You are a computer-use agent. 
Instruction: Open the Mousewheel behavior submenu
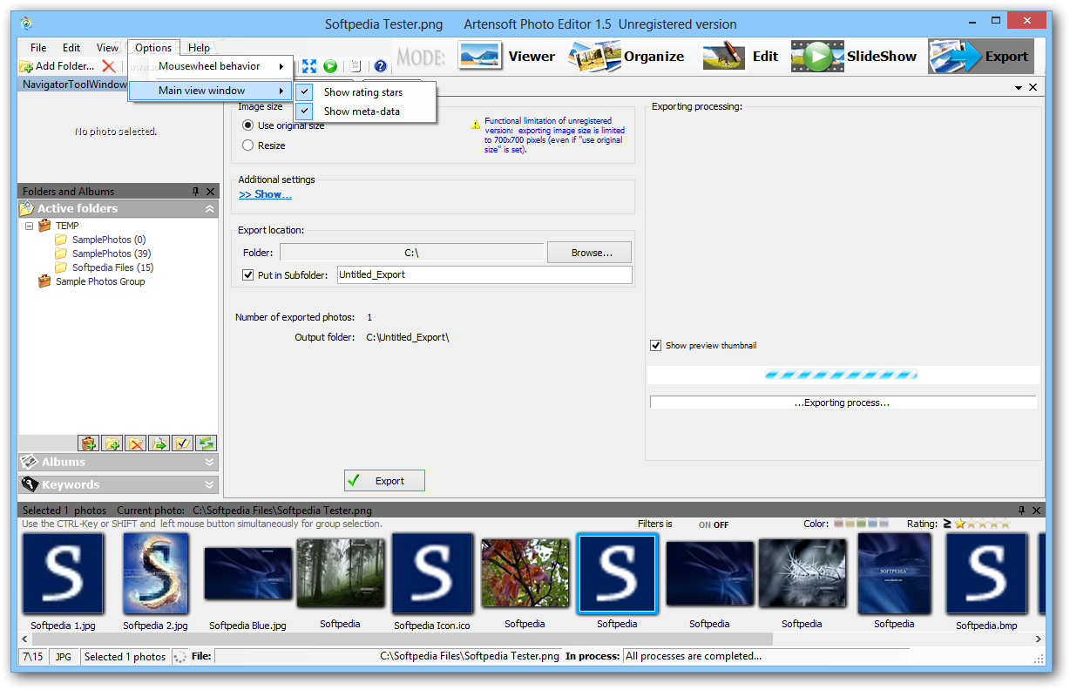click(211, 66)
